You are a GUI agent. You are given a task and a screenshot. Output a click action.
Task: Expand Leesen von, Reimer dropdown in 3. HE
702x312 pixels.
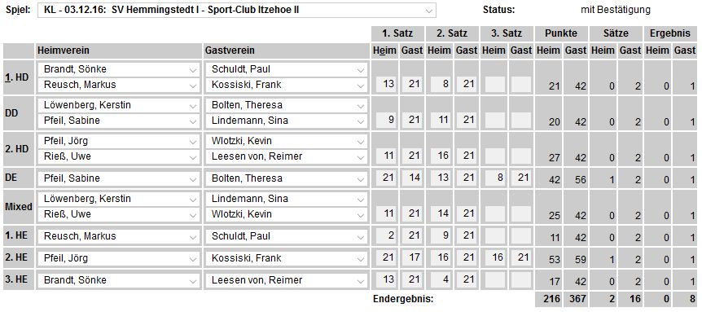pos(286,280)
